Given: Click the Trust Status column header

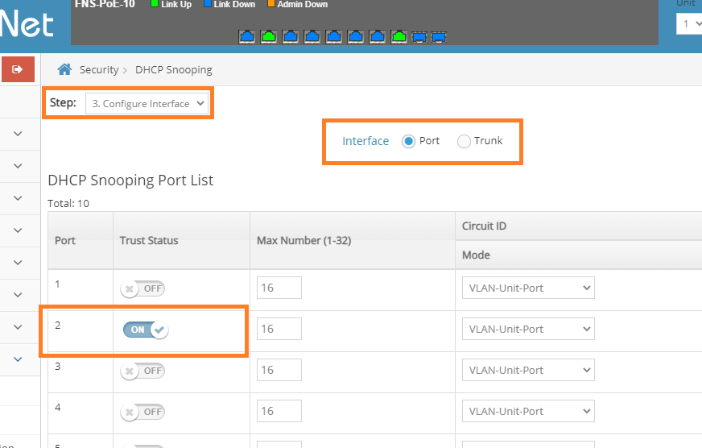Looking at the screenshot, I should coord(181,241).
